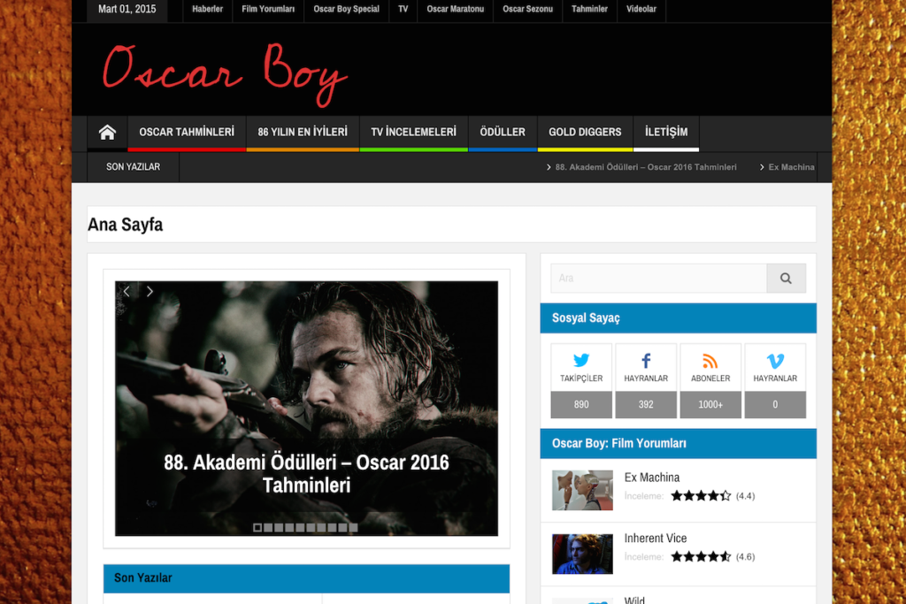
Task: Go to the home icon in navigation bar
Action: click(107, 133)
